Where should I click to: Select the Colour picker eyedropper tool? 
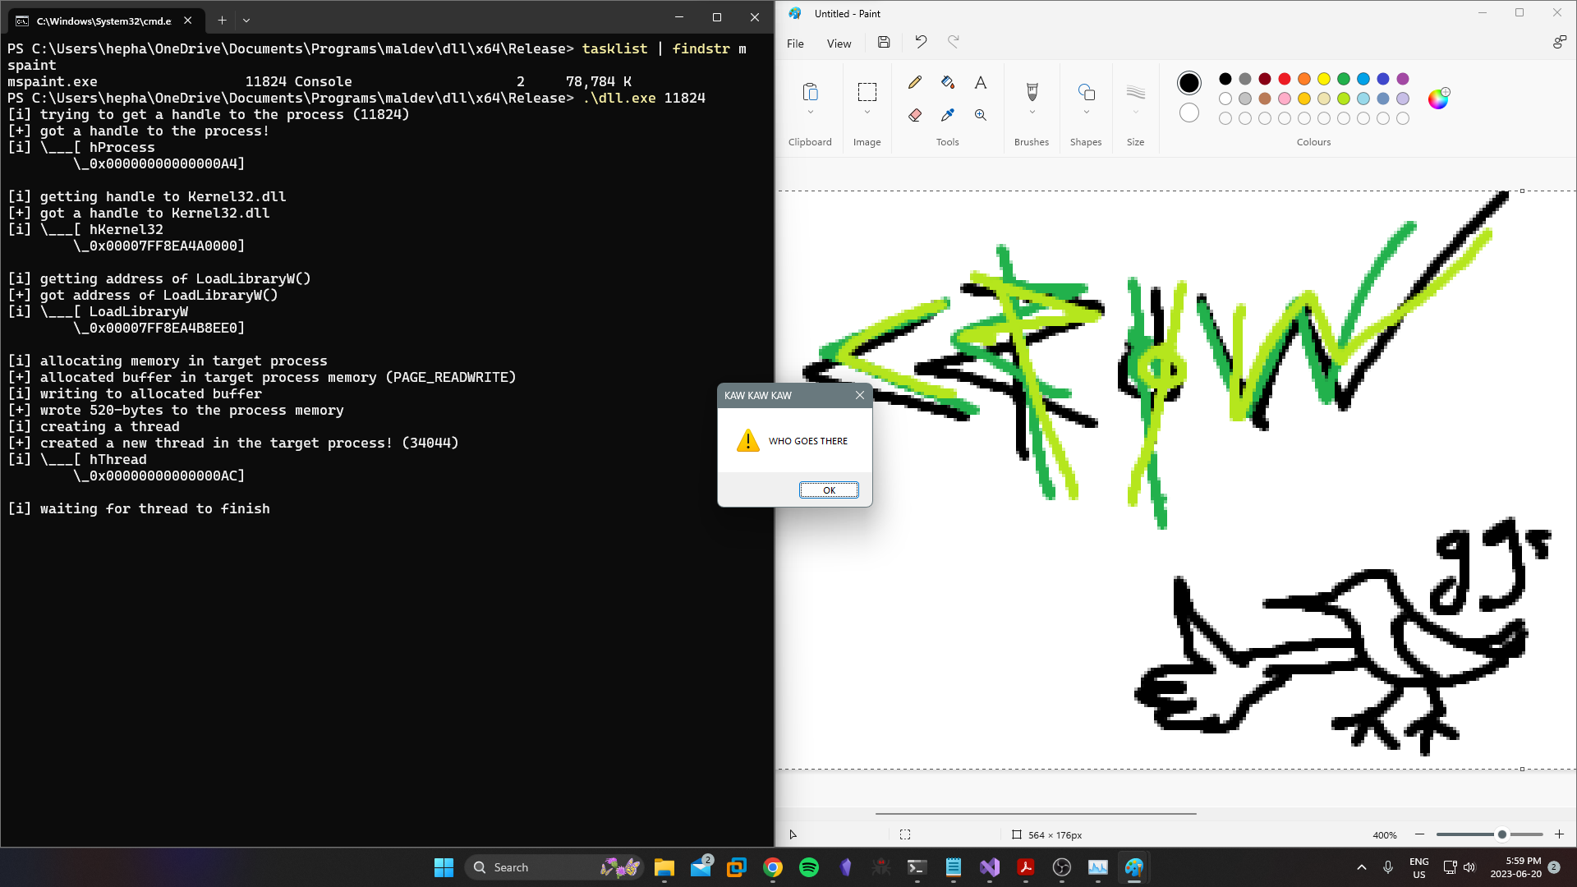[948, 115]
